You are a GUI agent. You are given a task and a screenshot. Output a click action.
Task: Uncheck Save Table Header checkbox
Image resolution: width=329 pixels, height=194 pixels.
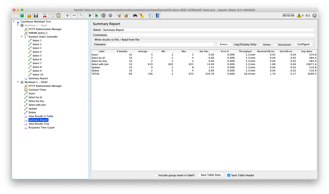(x=229, y=175)
